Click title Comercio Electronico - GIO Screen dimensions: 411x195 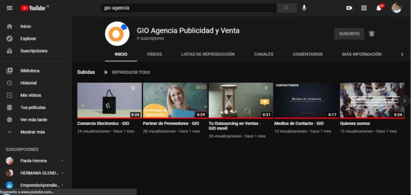103,123
